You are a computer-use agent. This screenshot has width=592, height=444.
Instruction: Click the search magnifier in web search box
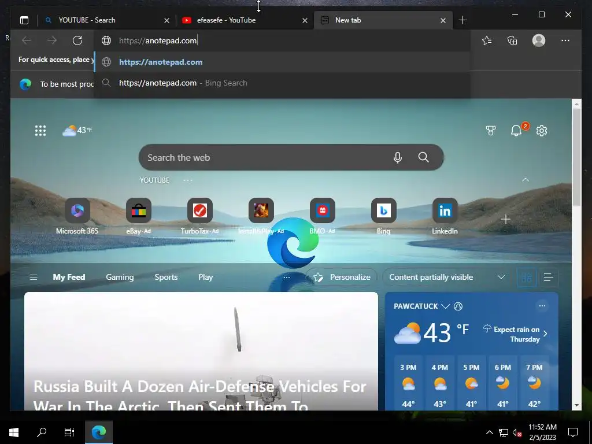[x=424, y=157]
